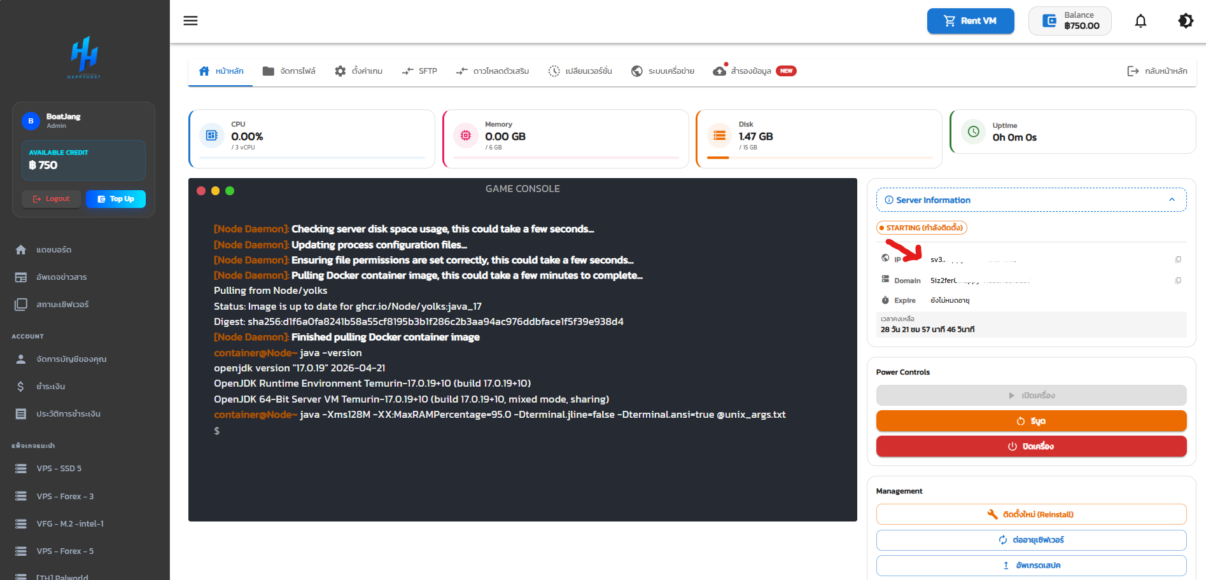Click the red ปิดเครื่อง shutdown button
1206x580 pixels.
[1031, 446]
